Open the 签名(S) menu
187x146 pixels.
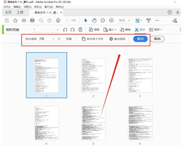pos(38,7)
